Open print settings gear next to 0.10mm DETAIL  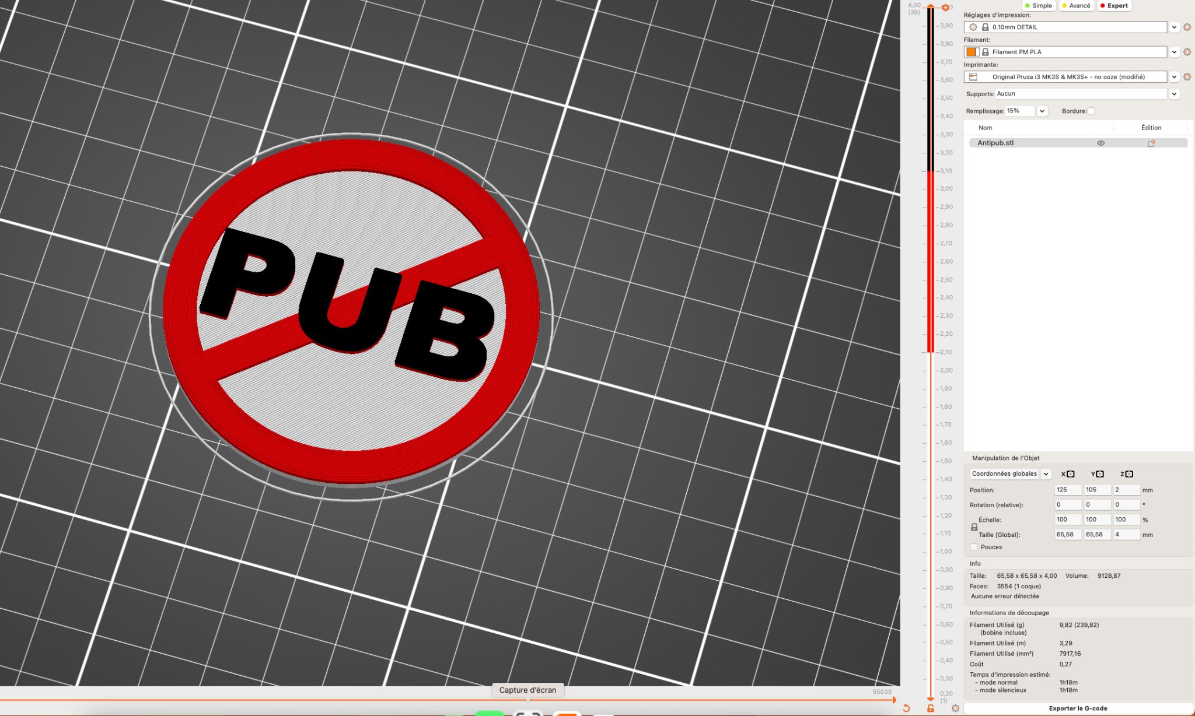pyautogui.click(x=1187, y=27)
